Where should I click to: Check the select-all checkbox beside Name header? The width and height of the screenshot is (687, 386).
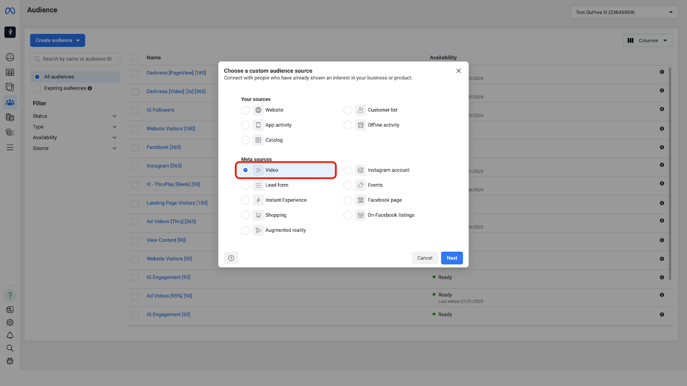click(135, 57)
